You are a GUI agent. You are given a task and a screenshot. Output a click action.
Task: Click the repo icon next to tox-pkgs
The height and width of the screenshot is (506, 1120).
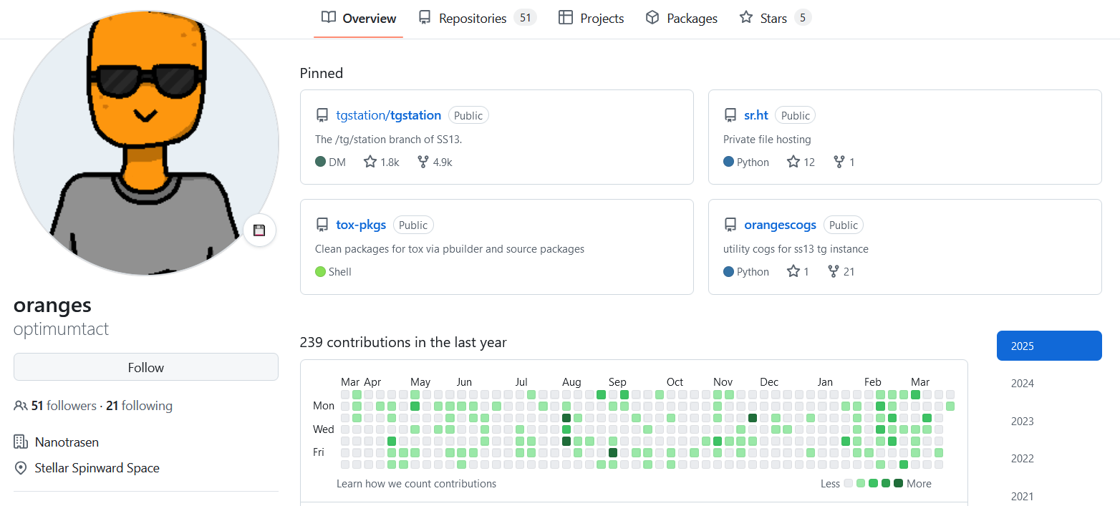(x=322, y=225)
